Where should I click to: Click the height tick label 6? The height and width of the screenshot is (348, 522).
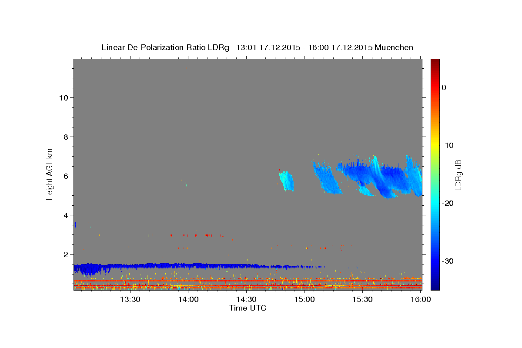click(65, 176)
